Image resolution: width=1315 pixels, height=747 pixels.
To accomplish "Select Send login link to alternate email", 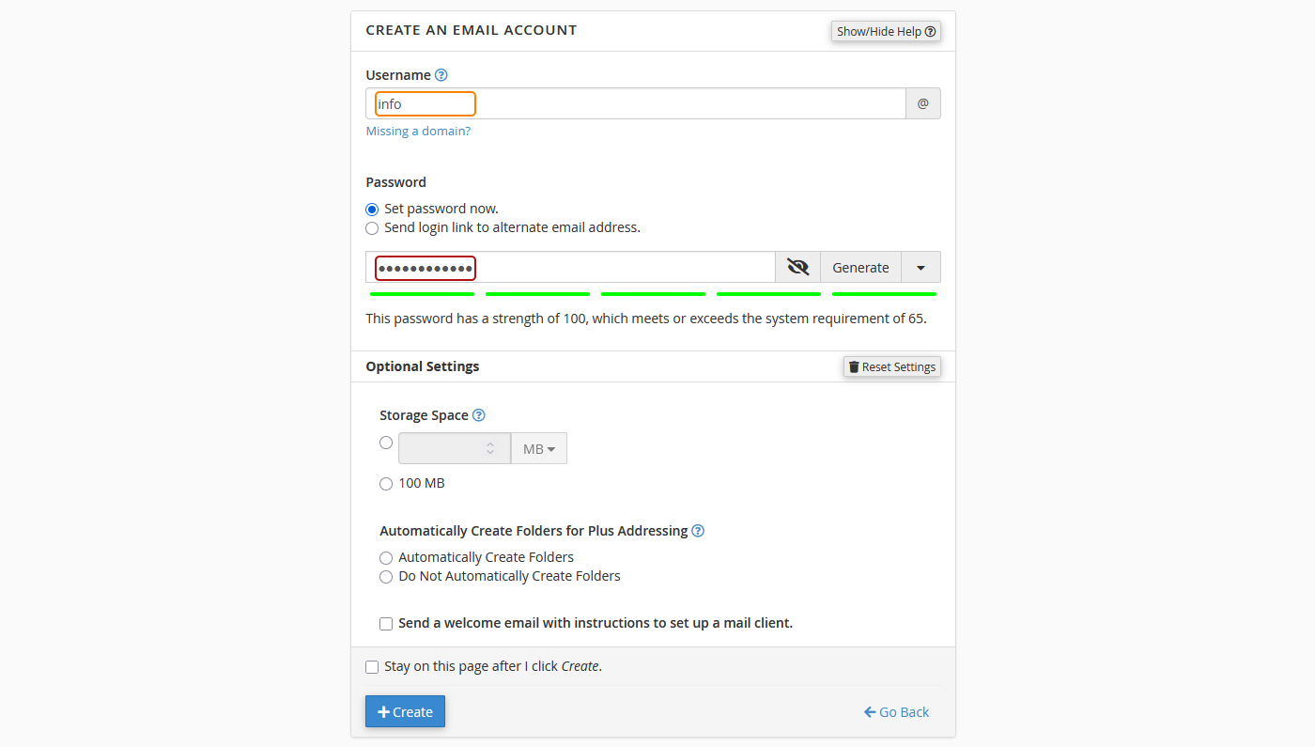I will pyautogui.click(x=372, y=228).
